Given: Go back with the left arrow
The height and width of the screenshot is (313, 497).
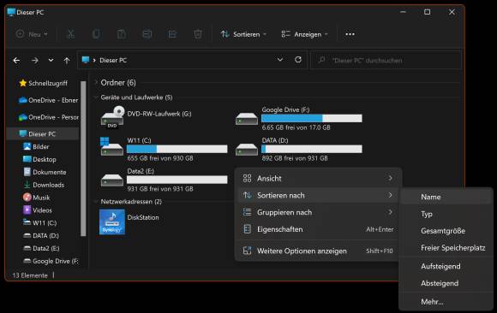Looking at the screenshot, I should 16,60.
